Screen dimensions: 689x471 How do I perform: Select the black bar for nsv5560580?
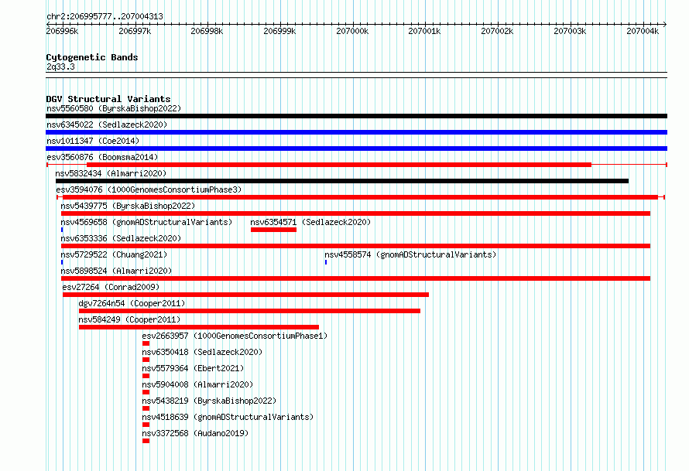point(356,116)
